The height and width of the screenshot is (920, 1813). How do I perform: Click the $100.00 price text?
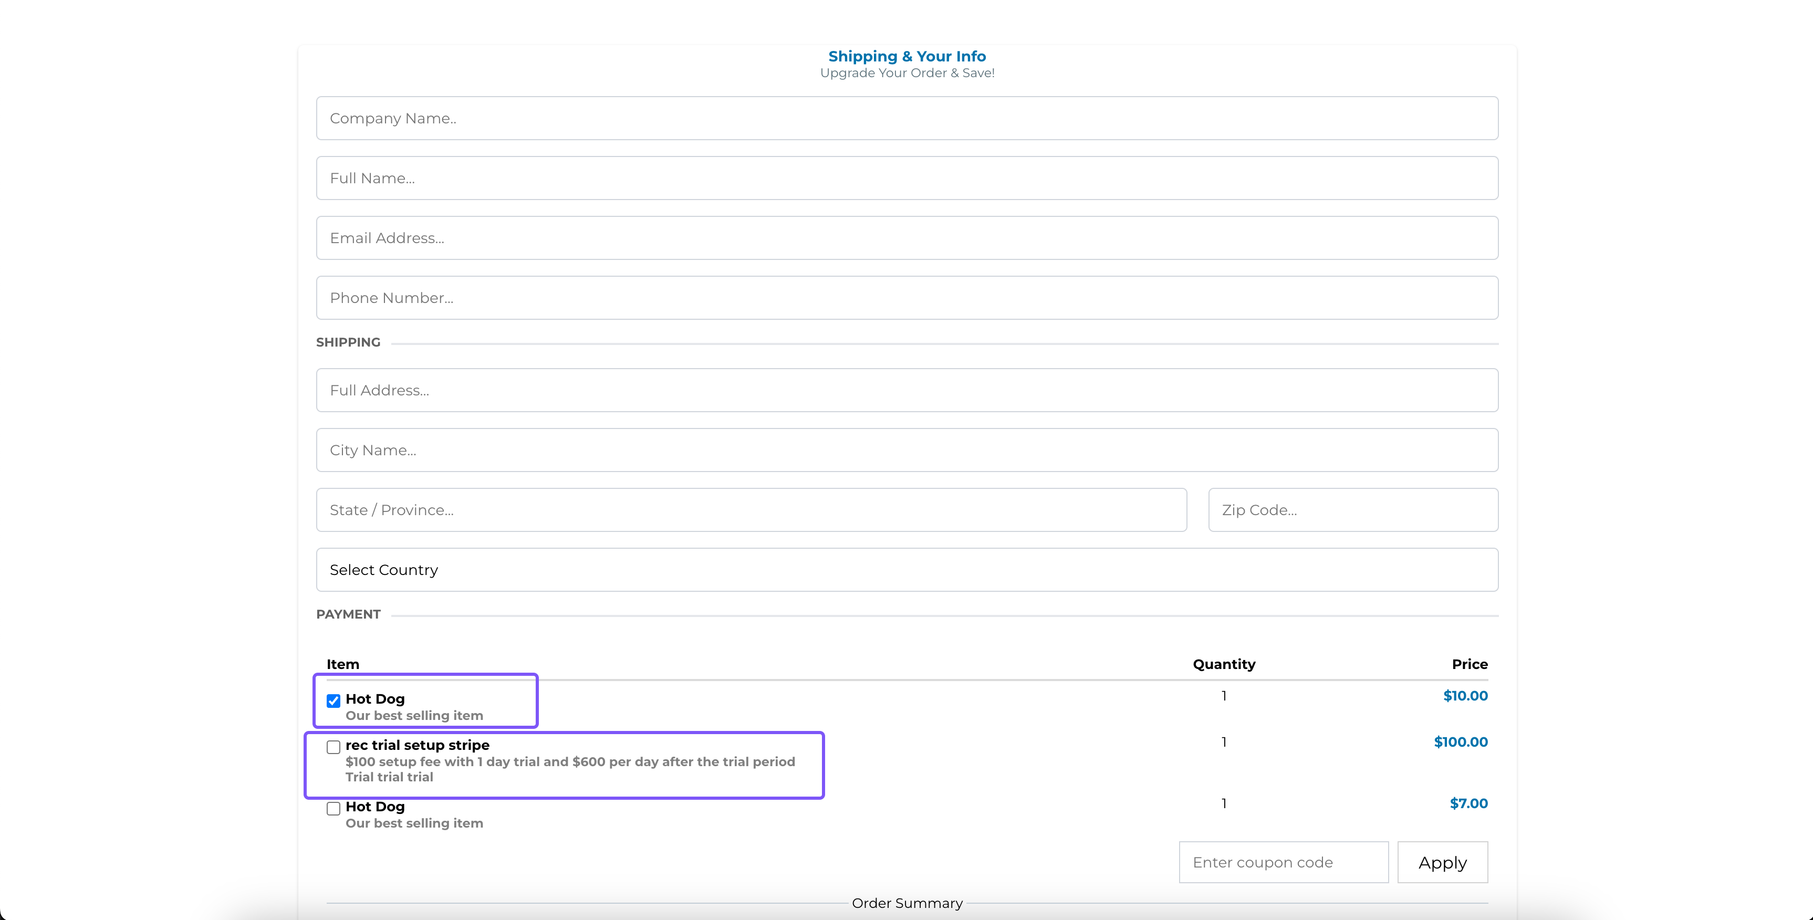tap(1461, 742)
